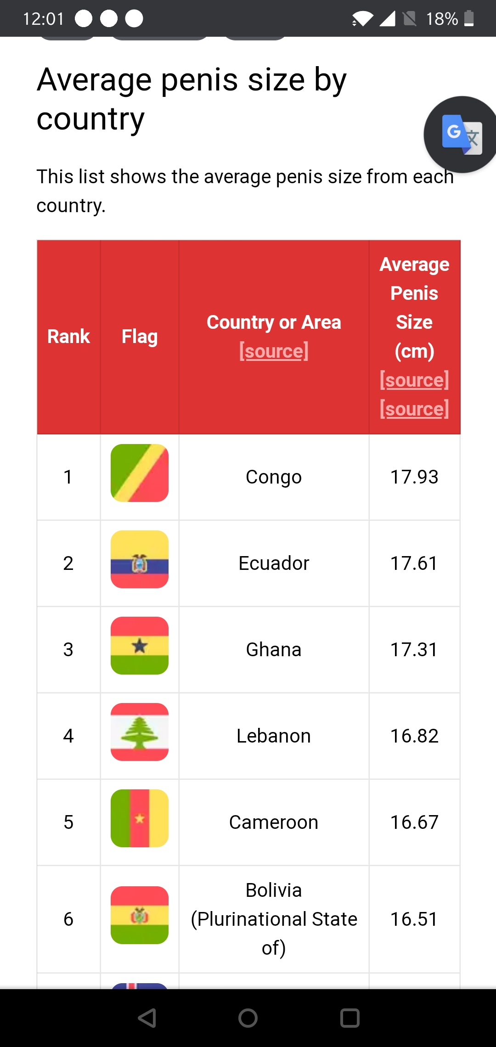Open the Country or Area source link
Image resolution: width=496 pixels, height=1047 pixels.
click(274, 351)
